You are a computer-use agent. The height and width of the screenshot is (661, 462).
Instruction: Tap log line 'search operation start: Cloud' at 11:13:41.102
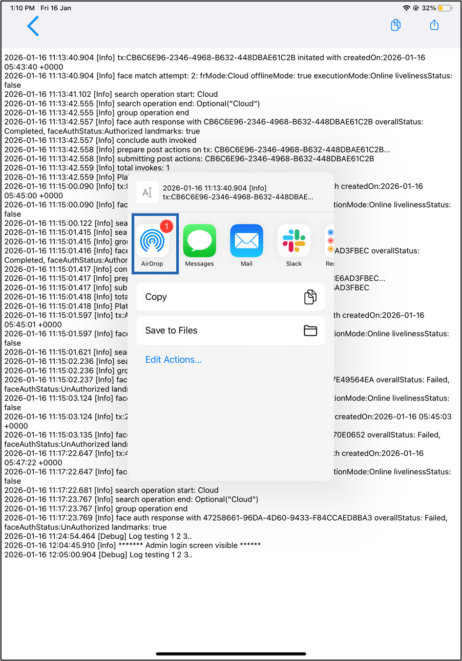(111, 94)
